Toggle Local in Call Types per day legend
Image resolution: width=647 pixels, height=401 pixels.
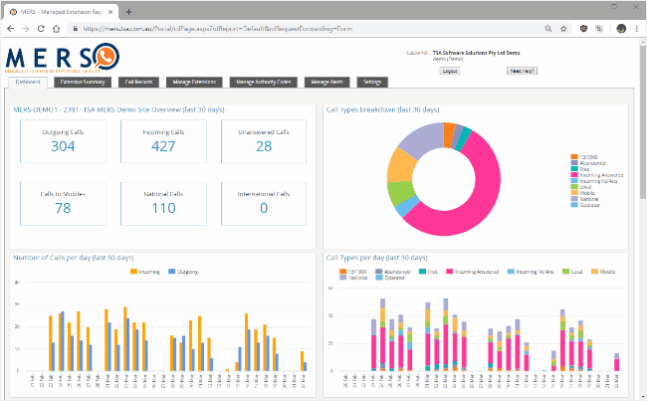[572, 272]
